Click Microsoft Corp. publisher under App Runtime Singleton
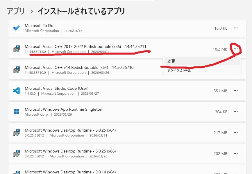Image resolution: width=252 pixels, height=174 pixels. [37, 114]
